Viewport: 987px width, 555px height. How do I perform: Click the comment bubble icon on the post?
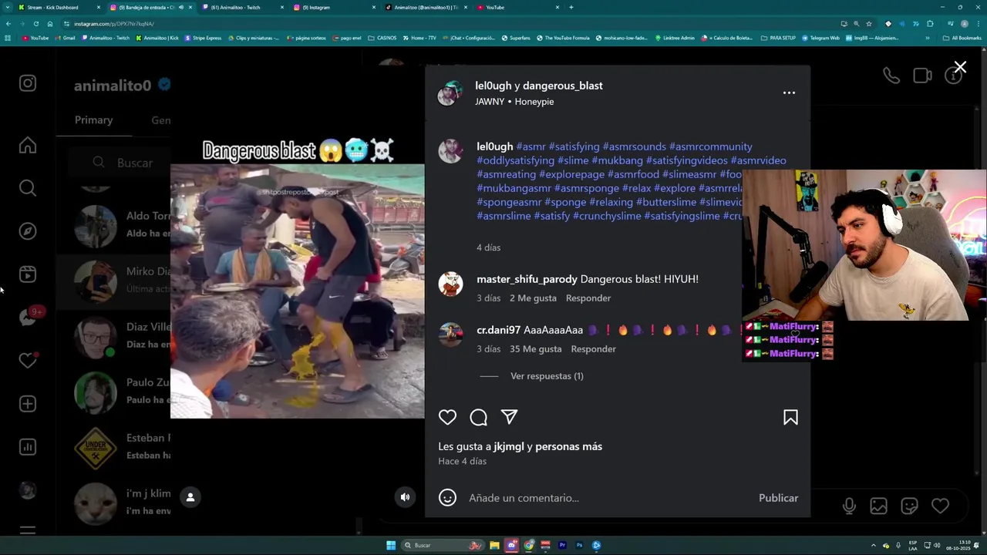tap(478, 417)
